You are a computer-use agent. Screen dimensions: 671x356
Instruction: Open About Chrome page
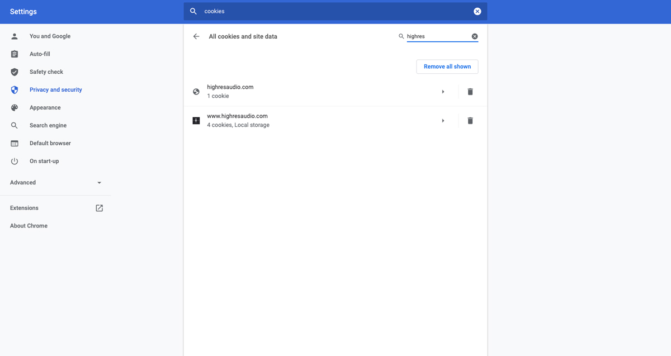pyautogui.click(x=29, y=226)
